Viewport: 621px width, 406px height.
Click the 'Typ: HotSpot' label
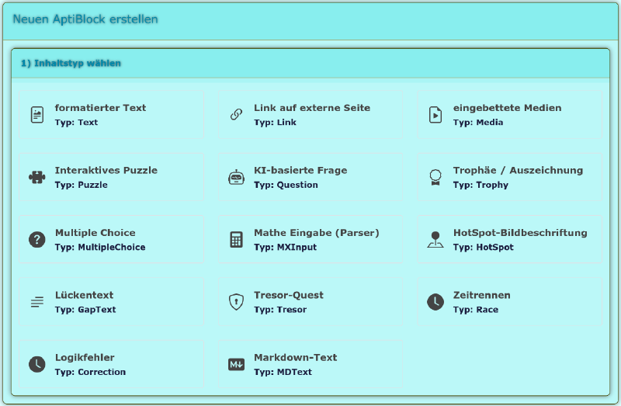[483, 247]
